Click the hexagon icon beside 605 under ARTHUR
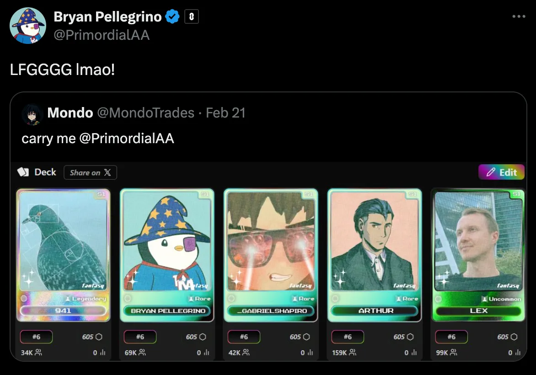 click(x=410, y=337)
